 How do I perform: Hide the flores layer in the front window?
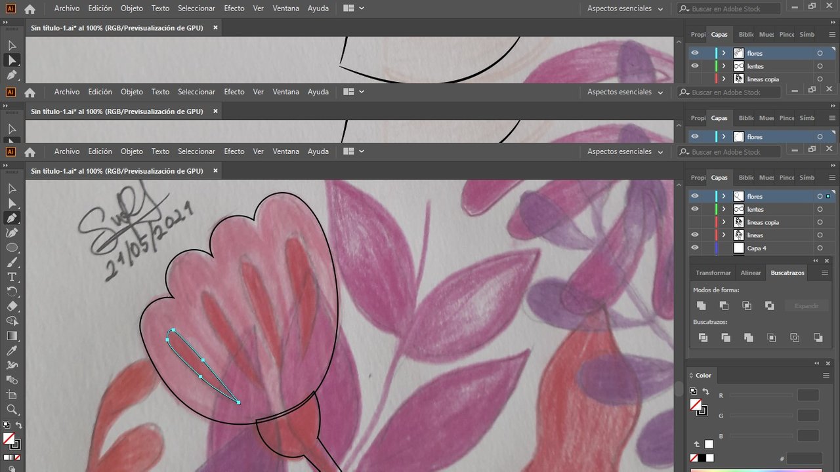pyautogui.click(x=695, y=196)
